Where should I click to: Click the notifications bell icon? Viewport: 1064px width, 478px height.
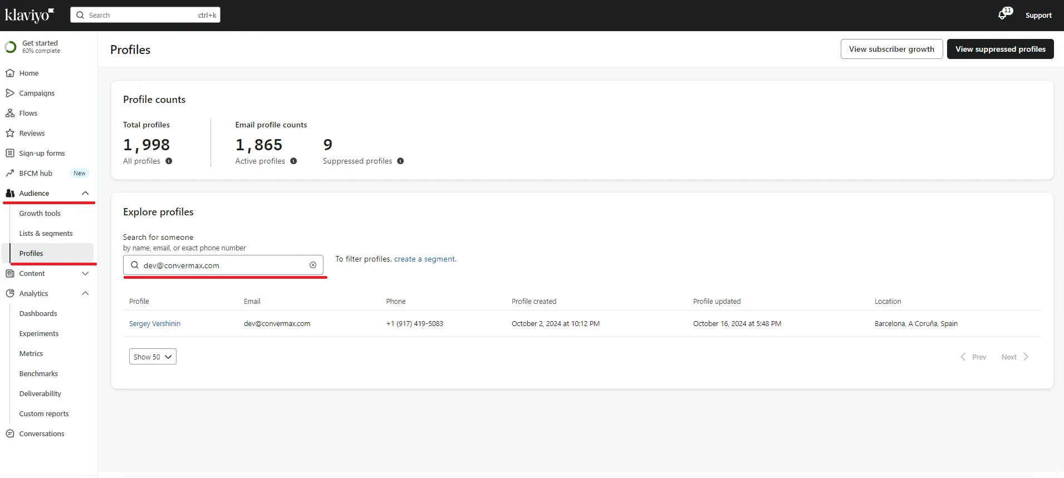pos(1003,15)
